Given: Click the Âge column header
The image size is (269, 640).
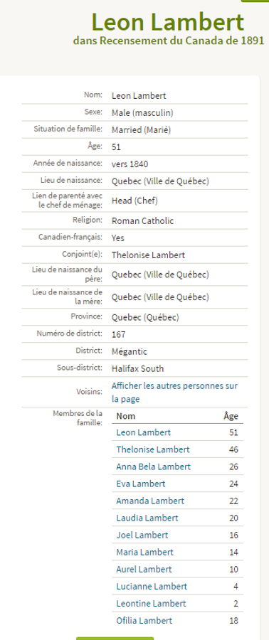Looking at the screenshot, I should 231,416.
